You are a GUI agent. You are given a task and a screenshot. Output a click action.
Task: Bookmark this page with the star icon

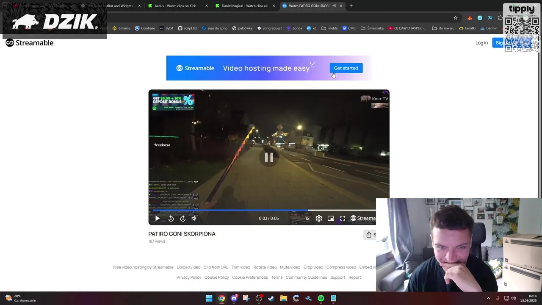(x=456, y=18)
